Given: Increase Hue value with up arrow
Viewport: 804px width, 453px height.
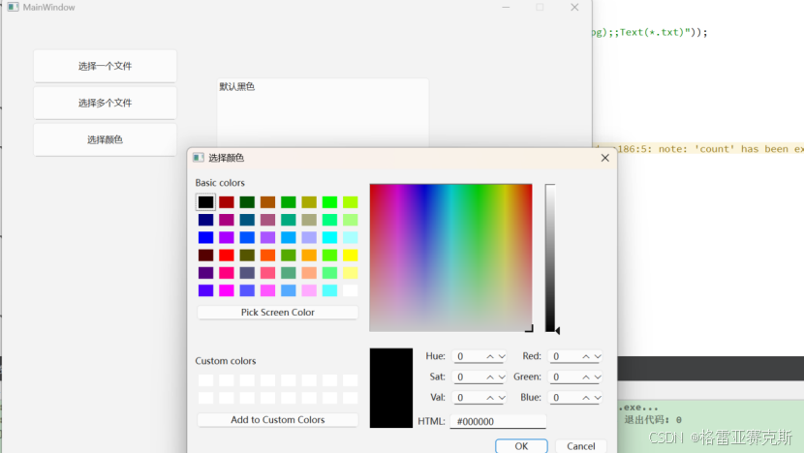Looking at the screenshot, I should pos(490,356).
